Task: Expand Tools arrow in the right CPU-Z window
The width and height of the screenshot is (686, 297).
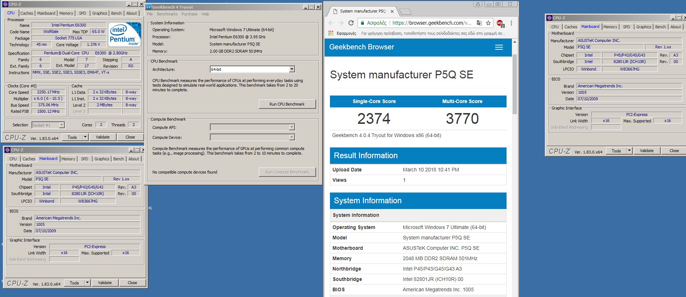Action: 629,151
